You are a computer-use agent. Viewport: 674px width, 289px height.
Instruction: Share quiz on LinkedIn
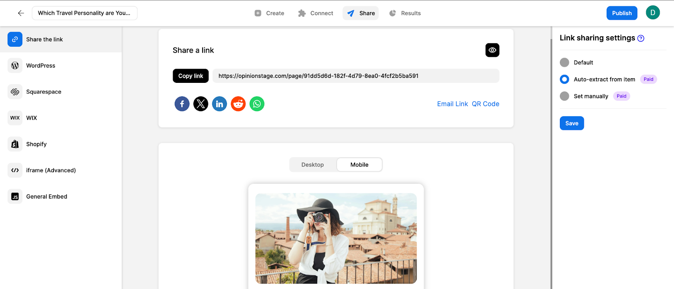[x=219, y=104]
